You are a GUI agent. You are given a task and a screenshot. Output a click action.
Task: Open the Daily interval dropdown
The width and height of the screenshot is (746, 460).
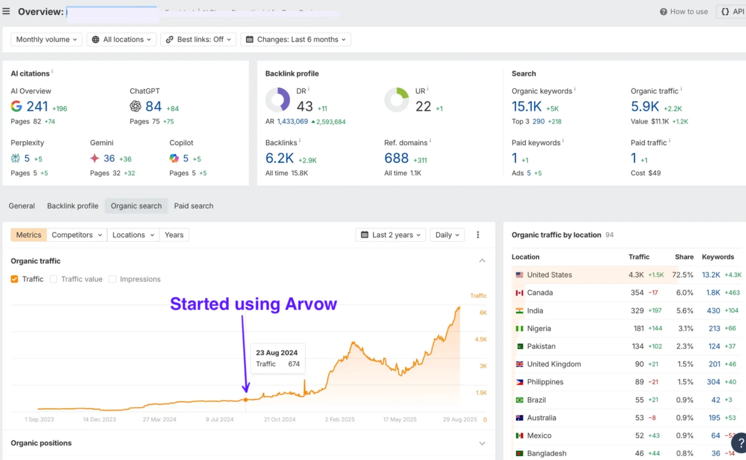pos(447,235)
